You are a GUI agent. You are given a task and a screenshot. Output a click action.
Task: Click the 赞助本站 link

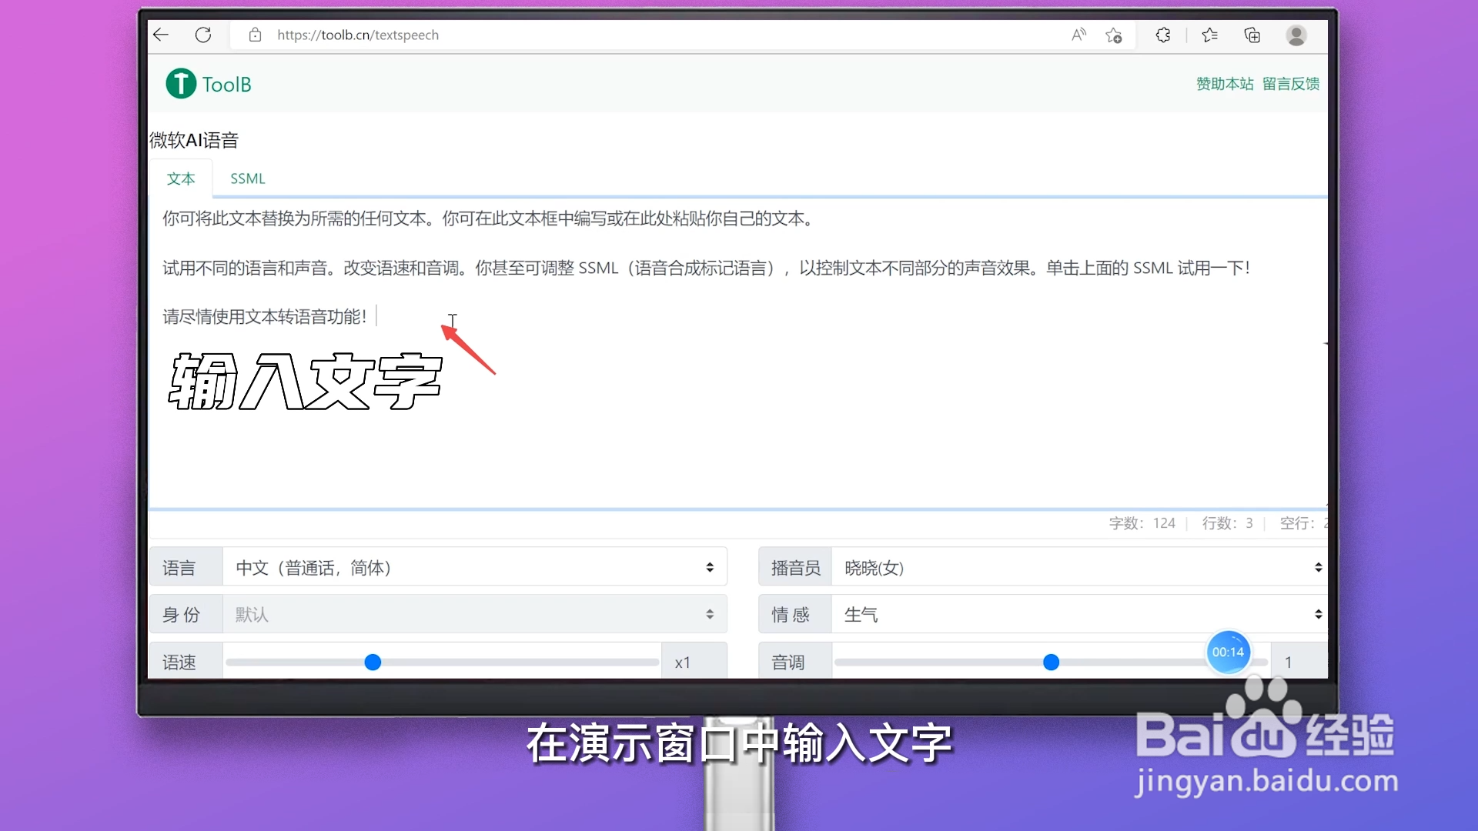pyautogui.click(x=1225, y=83)
